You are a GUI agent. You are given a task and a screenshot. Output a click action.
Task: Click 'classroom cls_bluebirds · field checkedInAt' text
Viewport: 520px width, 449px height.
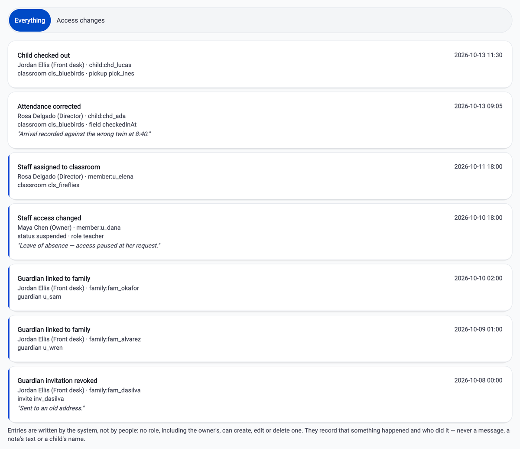coord(77,125)
